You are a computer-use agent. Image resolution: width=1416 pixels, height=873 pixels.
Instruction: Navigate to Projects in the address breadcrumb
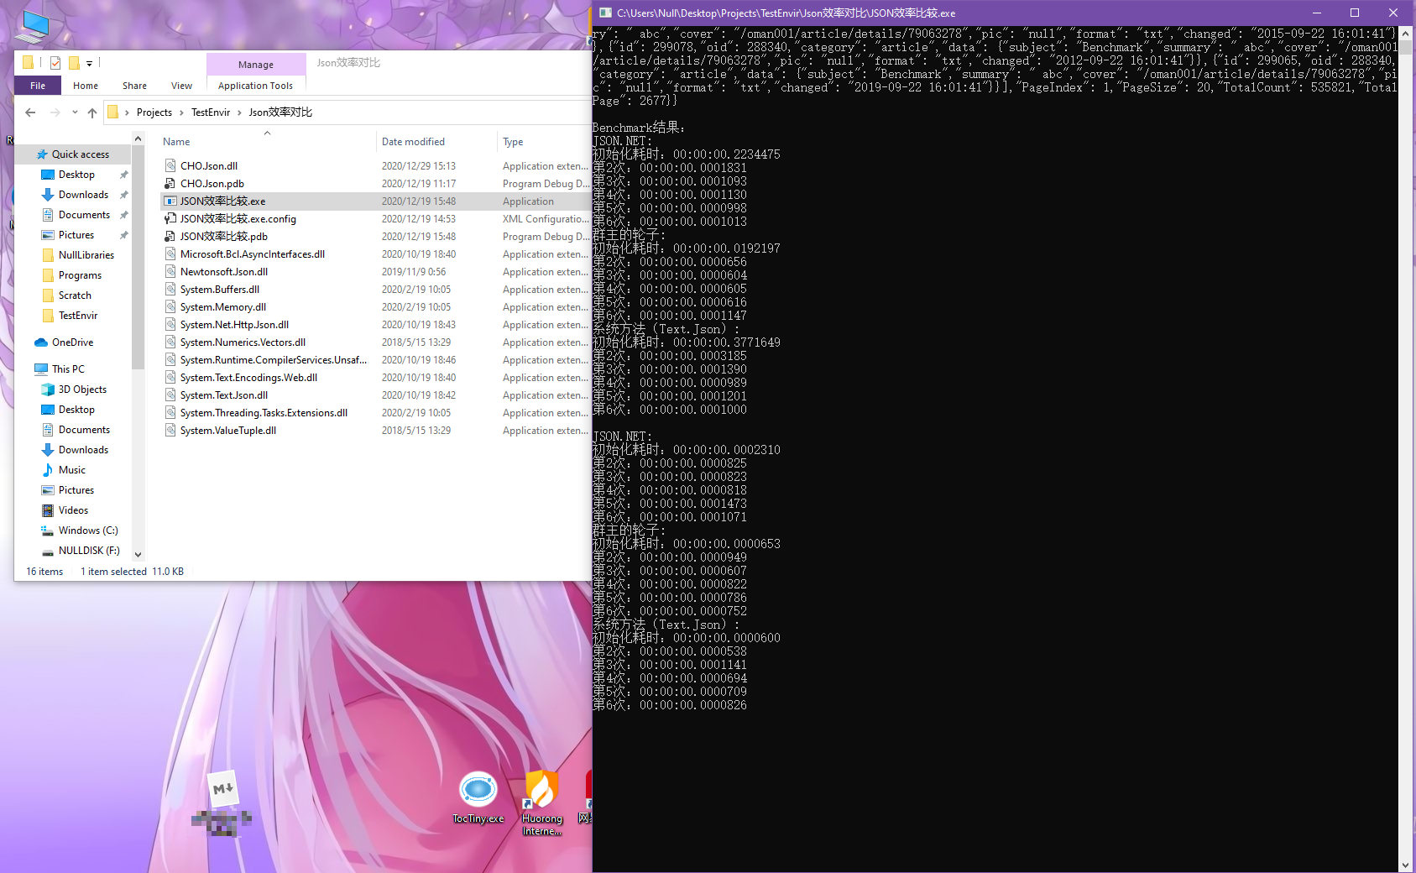point(154,112)
